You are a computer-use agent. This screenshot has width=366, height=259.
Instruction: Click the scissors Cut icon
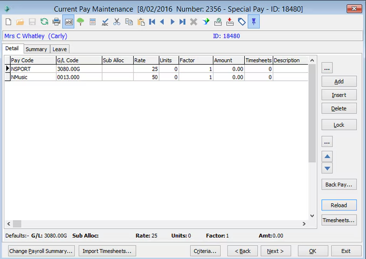click(x=117, y=22)
